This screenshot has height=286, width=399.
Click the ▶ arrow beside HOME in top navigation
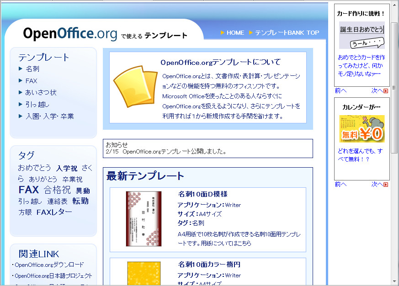click(223, 33)
